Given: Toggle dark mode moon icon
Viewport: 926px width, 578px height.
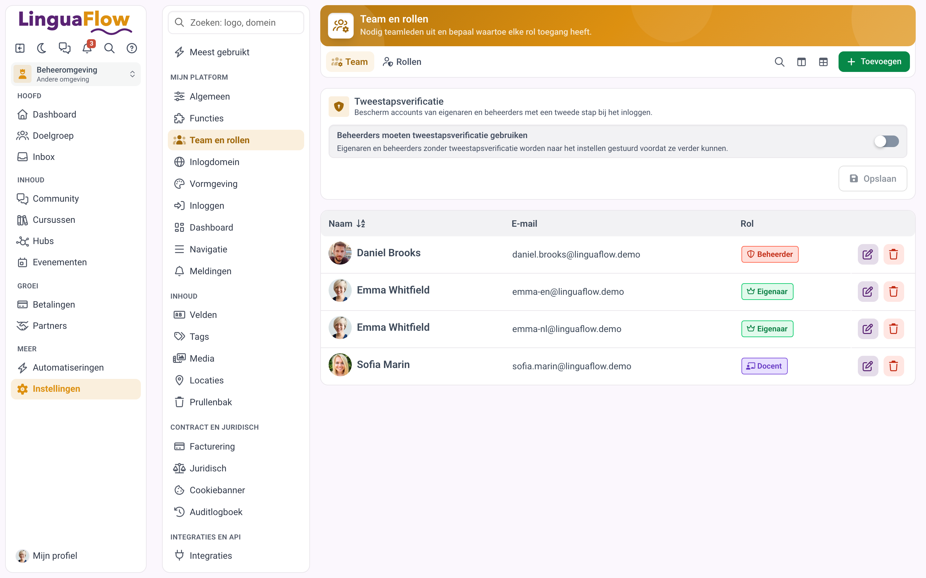Looking at the screenshot, I should 42,48.
